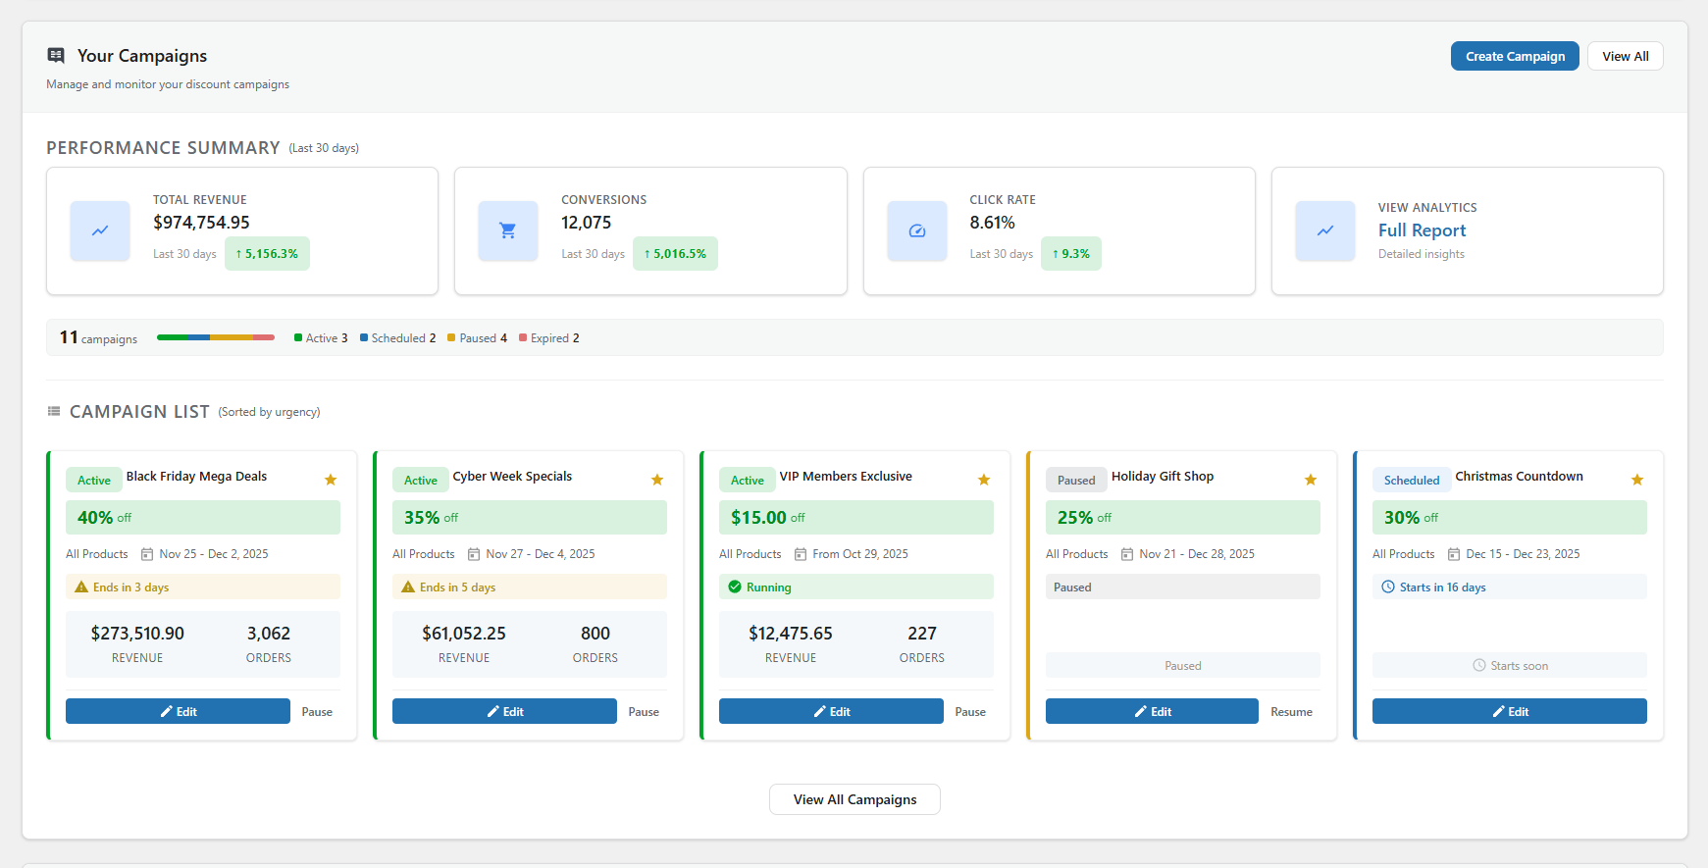Click the campaigns status distribution bar
Viewport: 1708px width, 868px height.
click(216, 337)
